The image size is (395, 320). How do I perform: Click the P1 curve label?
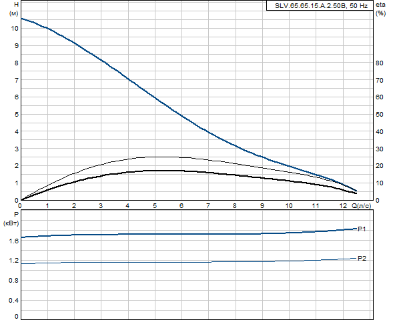point(362,229)
